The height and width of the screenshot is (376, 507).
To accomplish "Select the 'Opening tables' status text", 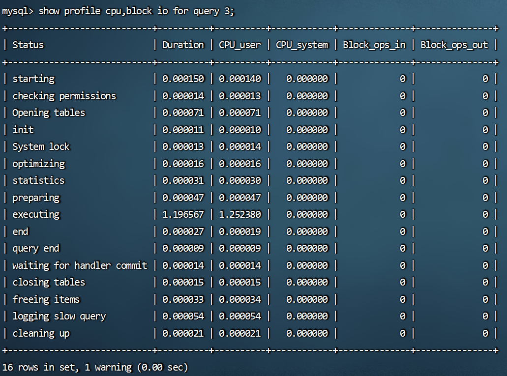I will (x=49, y=113).
